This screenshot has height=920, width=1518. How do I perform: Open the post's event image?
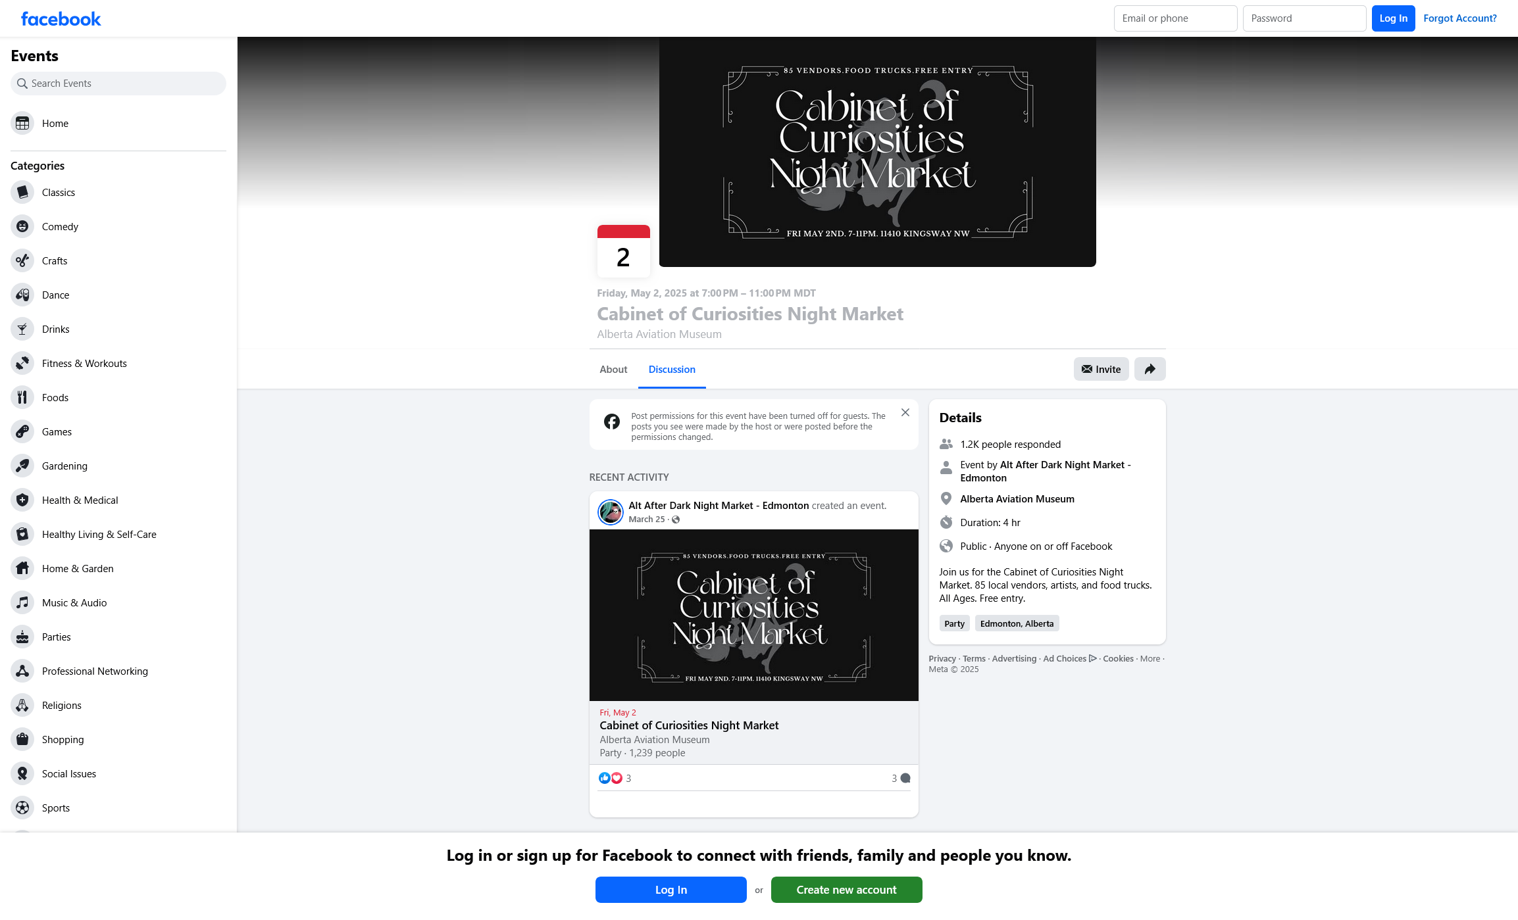(x=753, y=615)
